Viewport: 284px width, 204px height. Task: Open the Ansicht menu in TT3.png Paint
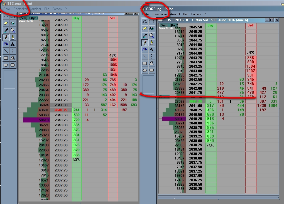(x=36, y=9)
